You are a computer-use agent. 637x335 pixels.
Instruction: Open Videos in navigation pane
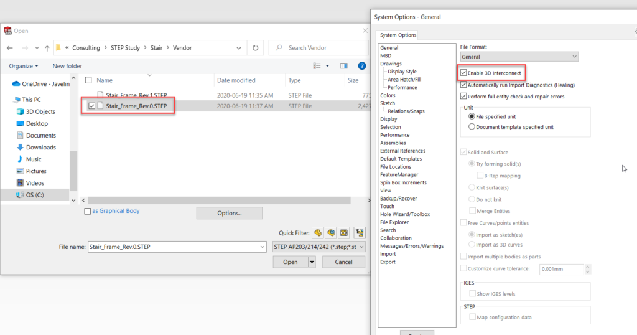(30, 183)
